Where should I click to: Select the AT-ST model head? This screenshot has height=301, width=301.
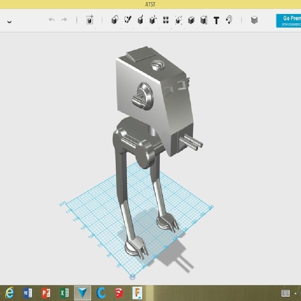tap(155, 101)
